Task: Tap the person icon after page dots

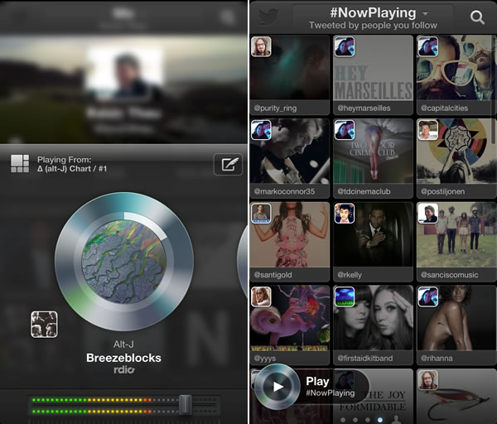Action: click(x=396, y=419)
